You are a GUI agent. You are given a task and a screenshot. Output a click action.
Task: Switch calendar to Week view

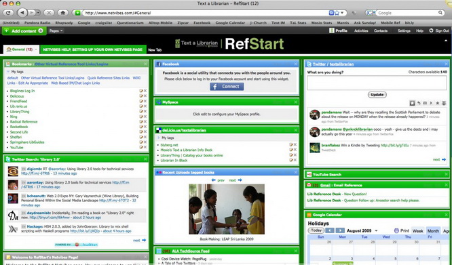tap(417, 230)
